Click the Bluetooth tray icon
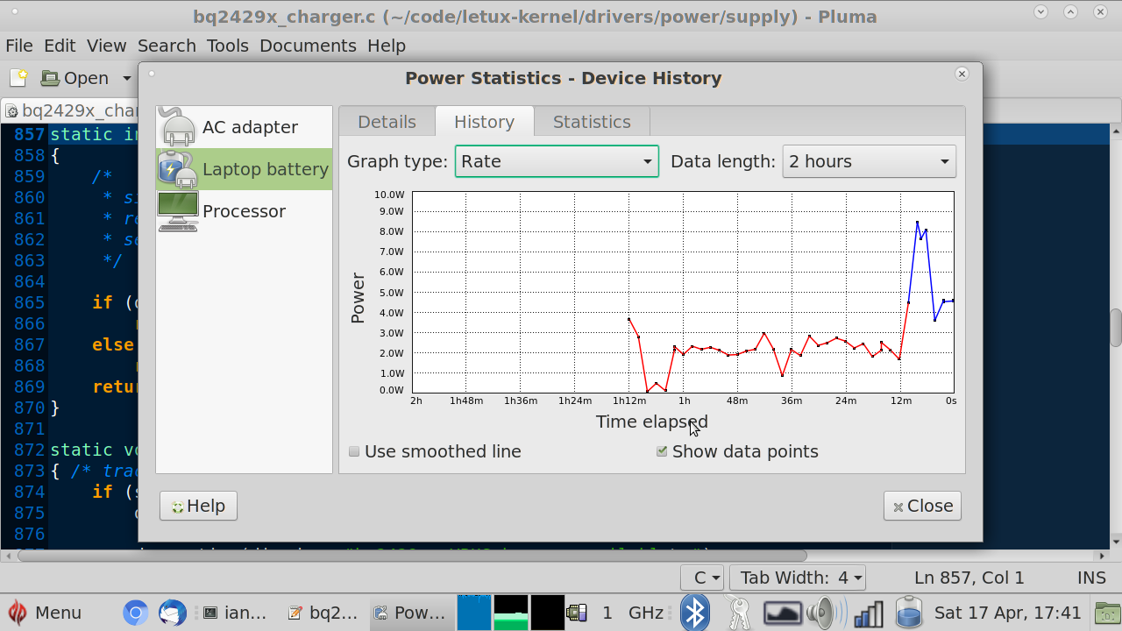 [695, 612]
